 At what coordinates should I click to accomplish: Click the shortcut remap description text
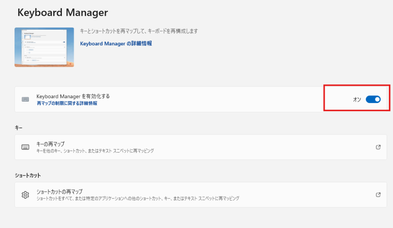point(137,198)
